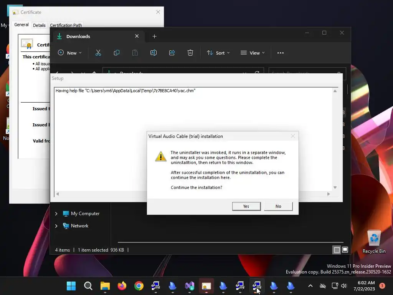Select the Downloads tab
The width and height of the screenshot is (393, 295).
tap(98, 36)
